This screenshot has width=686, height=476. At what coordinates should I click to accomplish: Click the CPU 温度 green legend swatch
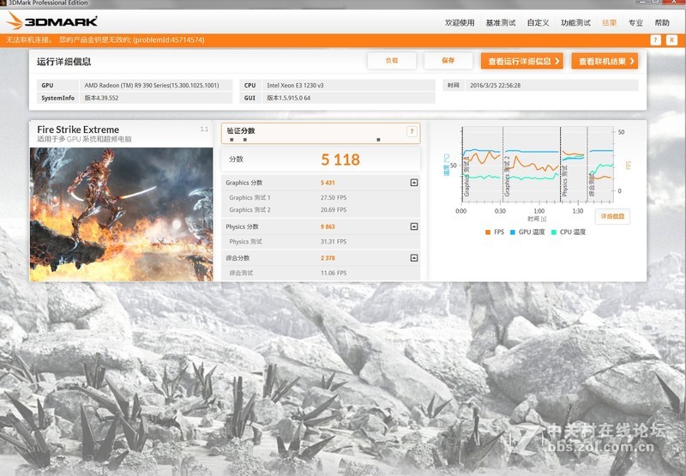(554, 232)
